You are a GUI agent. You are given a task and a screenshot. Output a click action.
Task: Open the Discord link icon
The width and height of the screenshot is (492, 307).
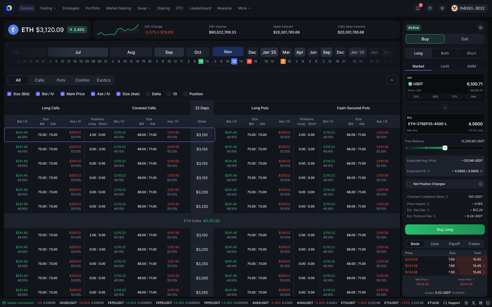(x=481, y=303)
